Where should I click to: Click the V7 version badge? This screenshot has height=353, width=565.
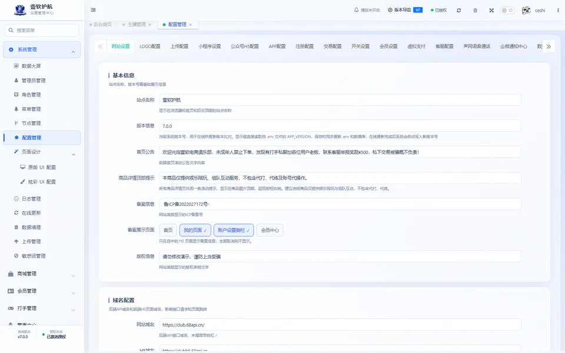tap(418, 10)
